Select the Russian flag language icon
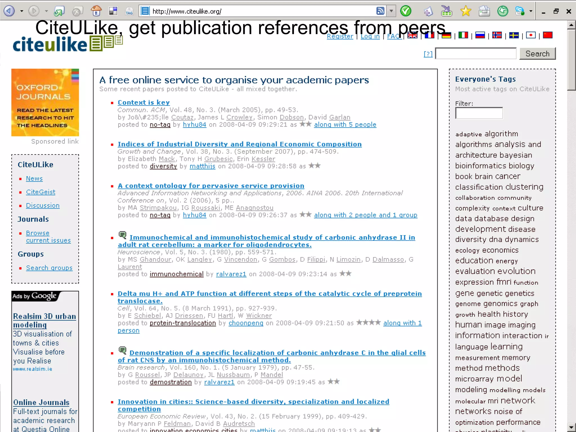Image resolution: width=576 pixels, height=432 pixels. pyautogui.click(x=480, y=35)
